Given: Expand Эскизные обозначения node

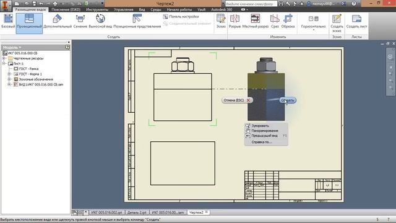Looking at the screenshot, I should tap(9, 79).
